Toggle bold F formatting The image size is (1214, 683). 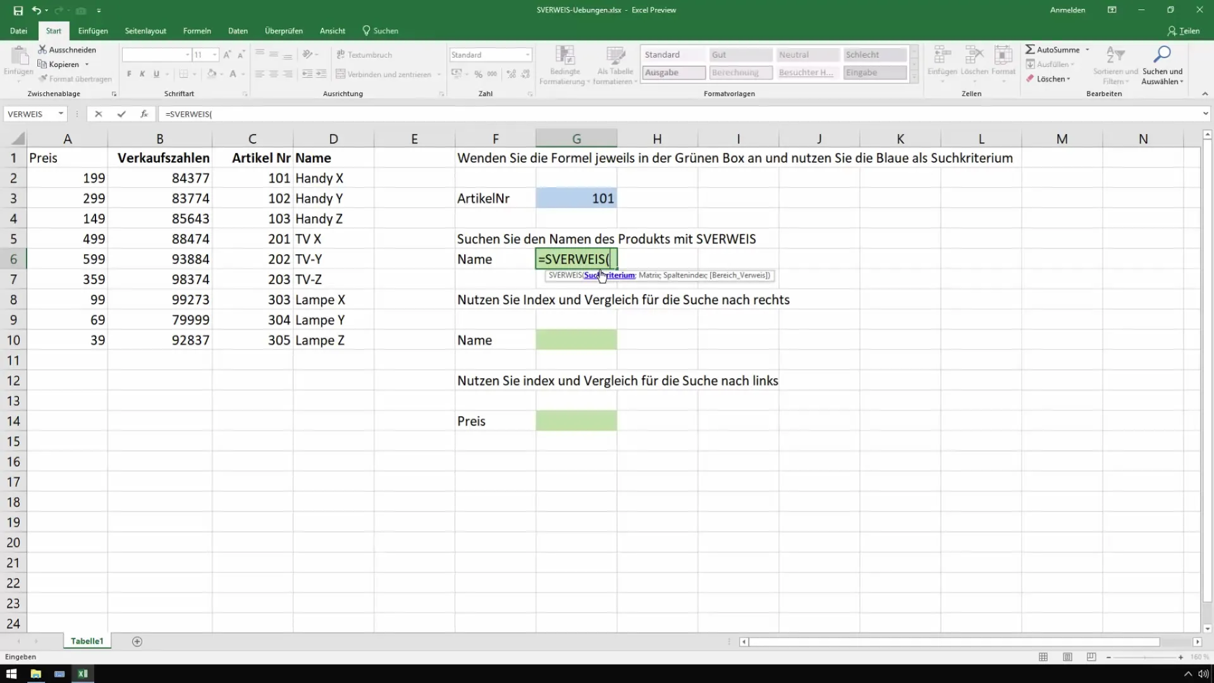pyautogui.click(x=129, y=74)
